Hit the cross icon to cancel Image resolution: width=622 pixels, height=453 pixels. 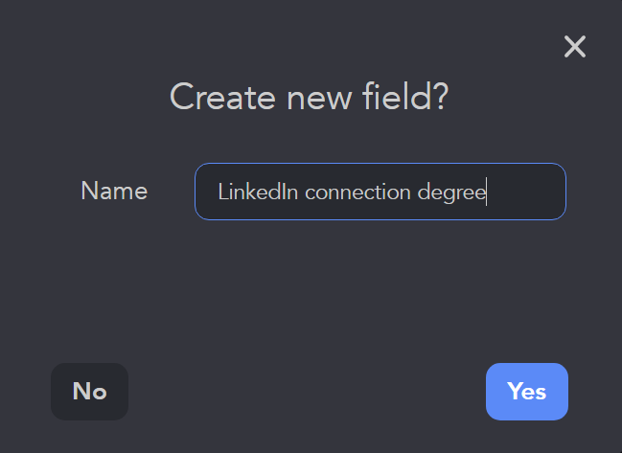click(x=574, y=46)
